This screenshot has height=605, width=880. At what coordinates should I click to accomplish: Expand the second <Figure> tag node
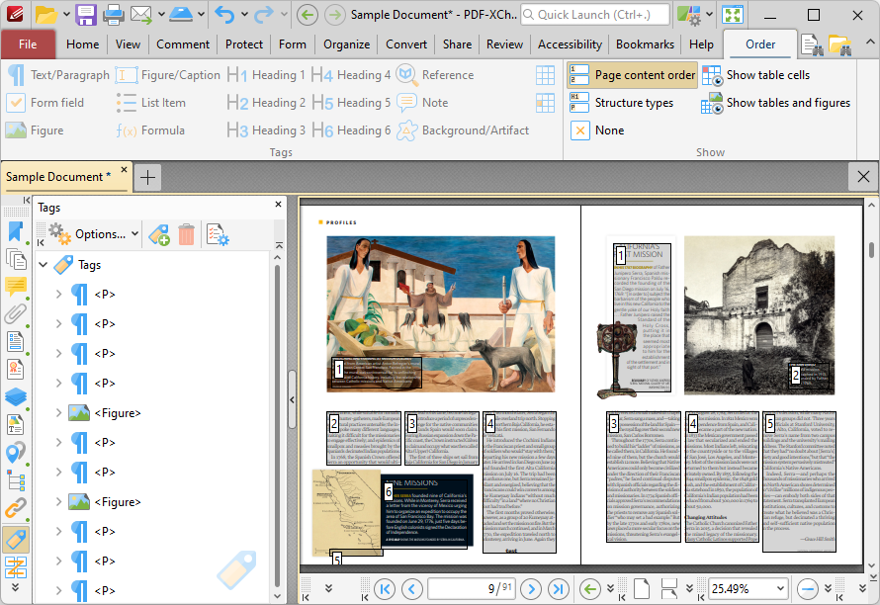tap(58, 502)
